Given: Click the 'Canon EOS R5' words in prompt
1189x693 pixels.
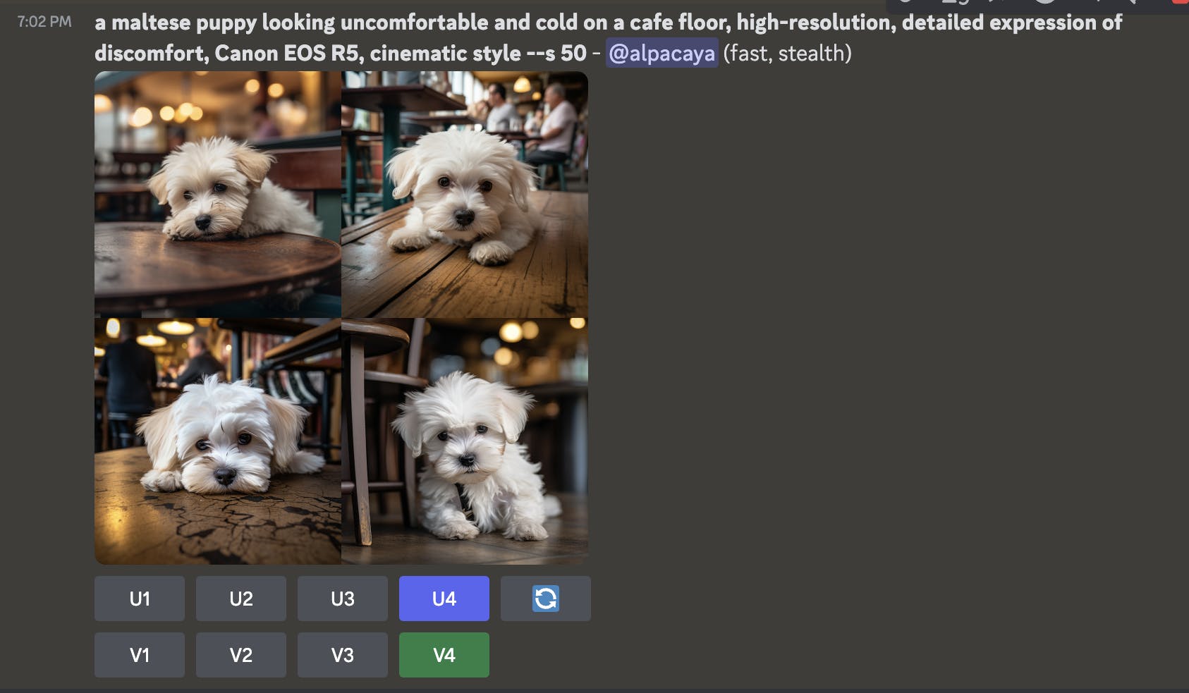Looking at the screenshot, I should click(288, 53).
